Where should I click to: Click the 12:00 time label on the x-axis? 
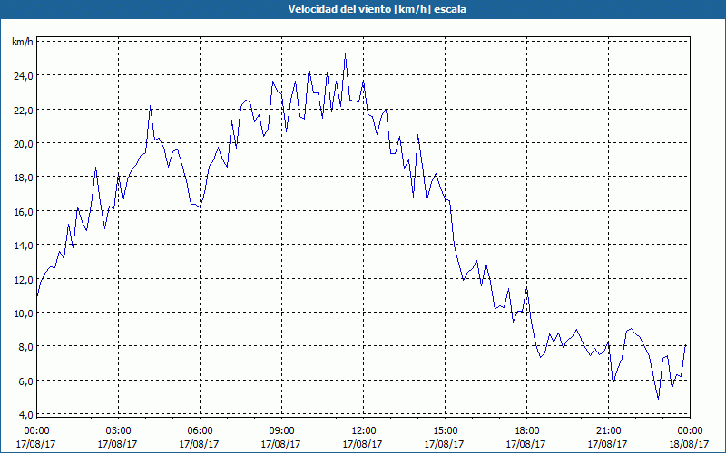tap(364, 431)
